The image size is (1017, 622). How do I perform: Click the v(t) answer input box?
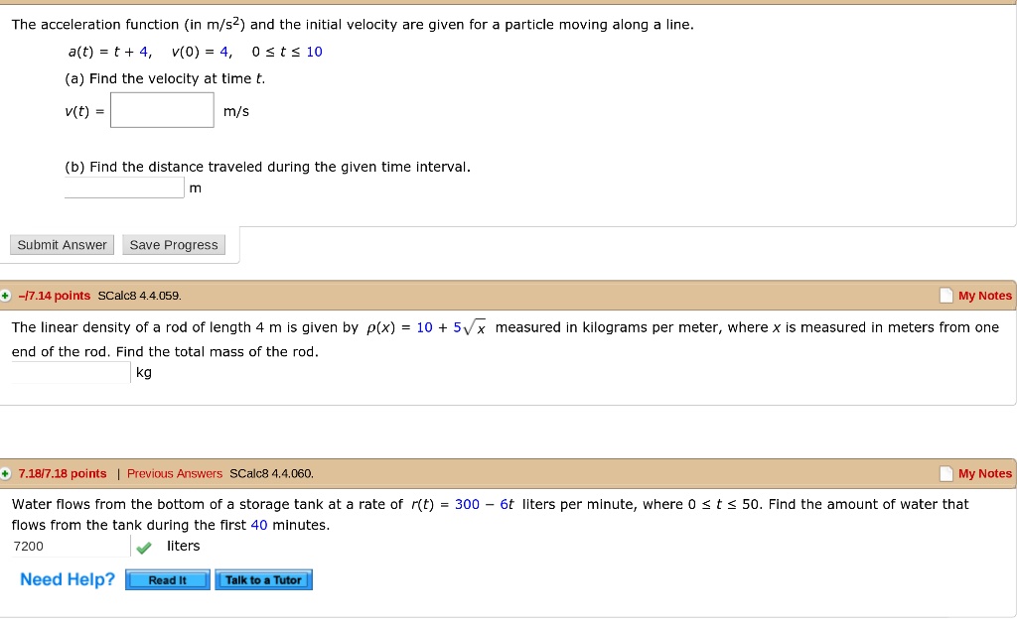tap(162, 110)
